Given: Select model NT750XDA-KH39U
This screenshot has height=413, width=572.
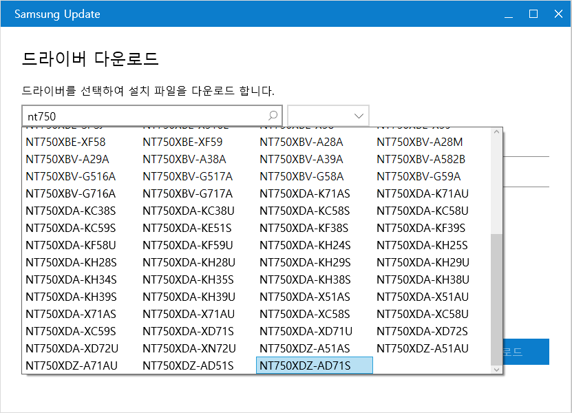Looking at the screenshot, I should (189, 296).
